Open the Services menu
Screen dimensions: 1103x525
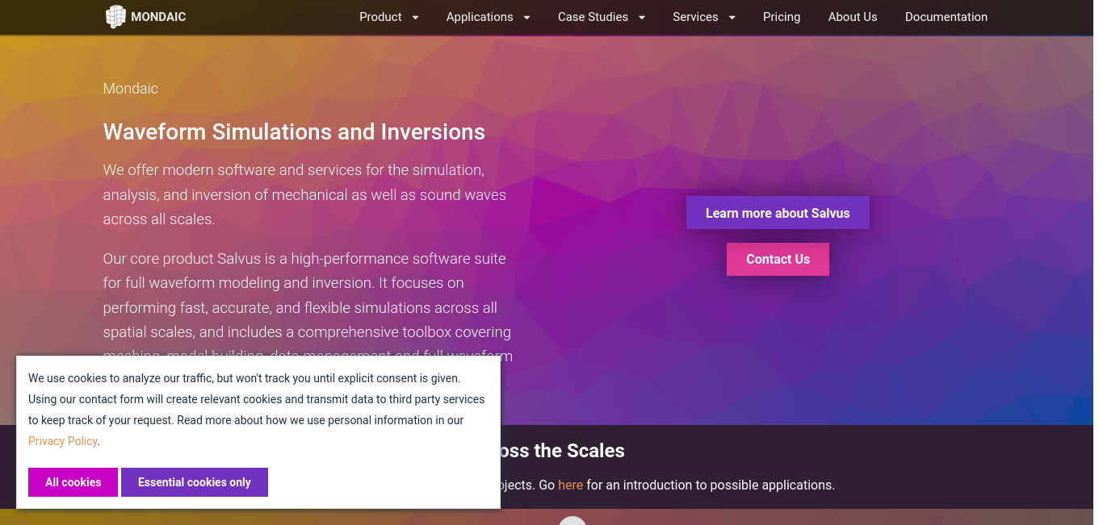tap(695, 17)
